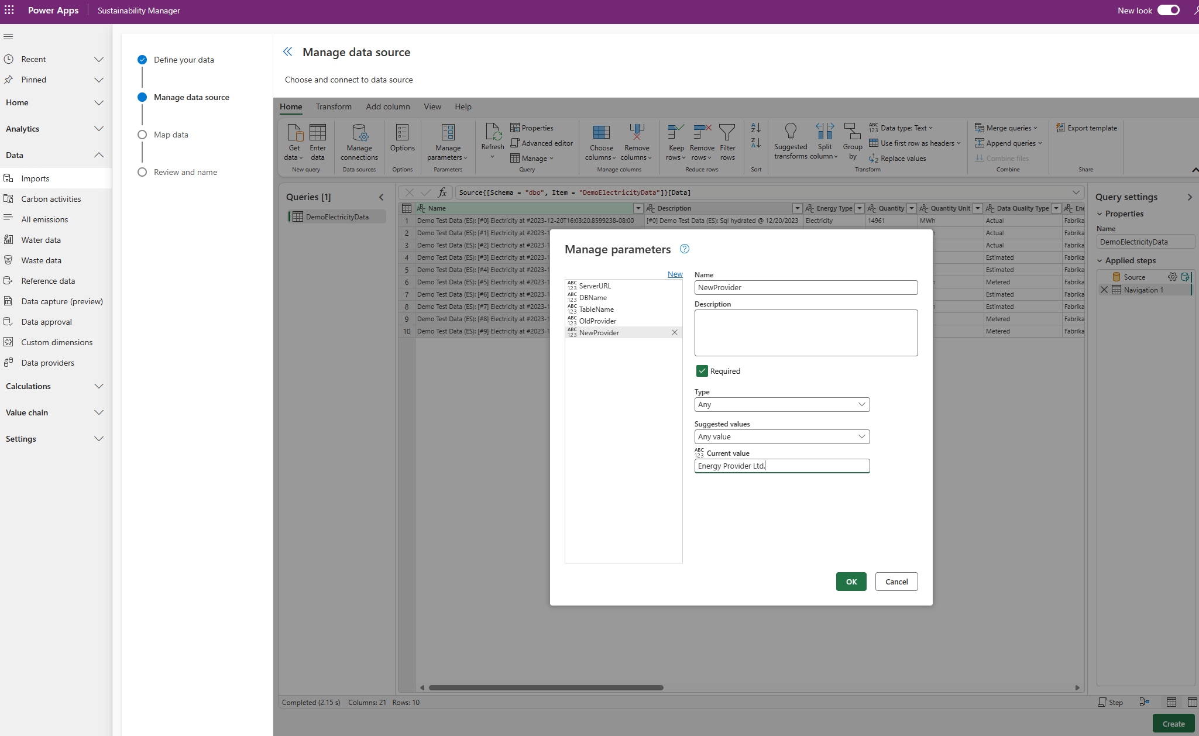Screen dimensions: 1199x736
Task: Select the ServerURL parameter
Action: pyautogui.click(x=623, y=286)
